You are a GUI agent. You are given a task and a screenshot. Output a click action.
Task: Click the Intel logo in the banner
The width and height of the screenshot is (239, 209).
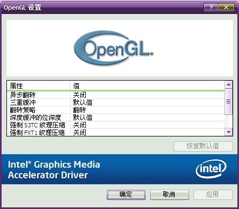pos(211,169)
